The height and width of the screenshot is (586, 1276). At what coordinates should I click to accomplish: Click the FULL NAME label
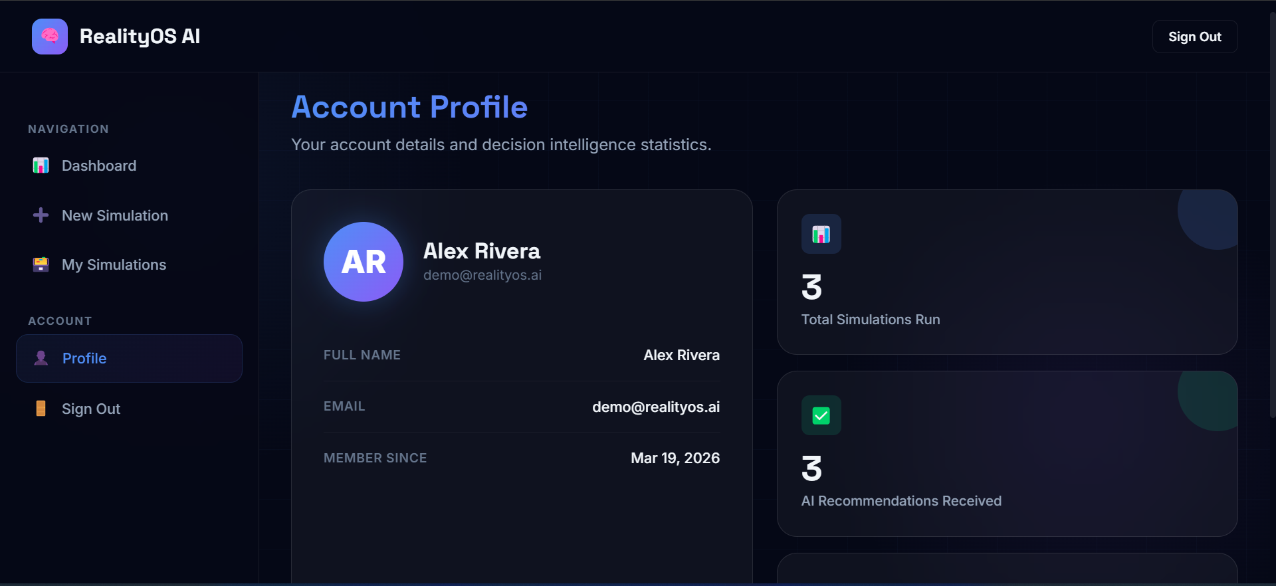click(x=362, y=355)
